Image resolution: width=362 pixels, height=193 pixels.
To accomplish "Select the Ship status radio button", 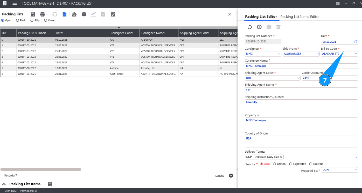I will (x=32, y=20).
